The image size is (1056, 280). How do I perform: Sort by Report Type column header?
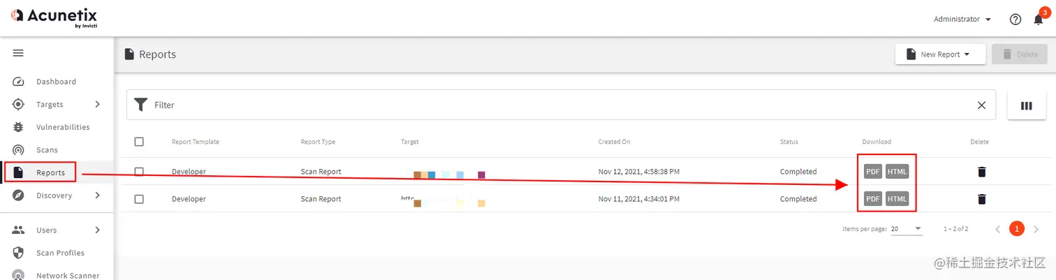pos(318,142)
